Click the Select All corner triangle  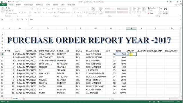pos(3,28)
